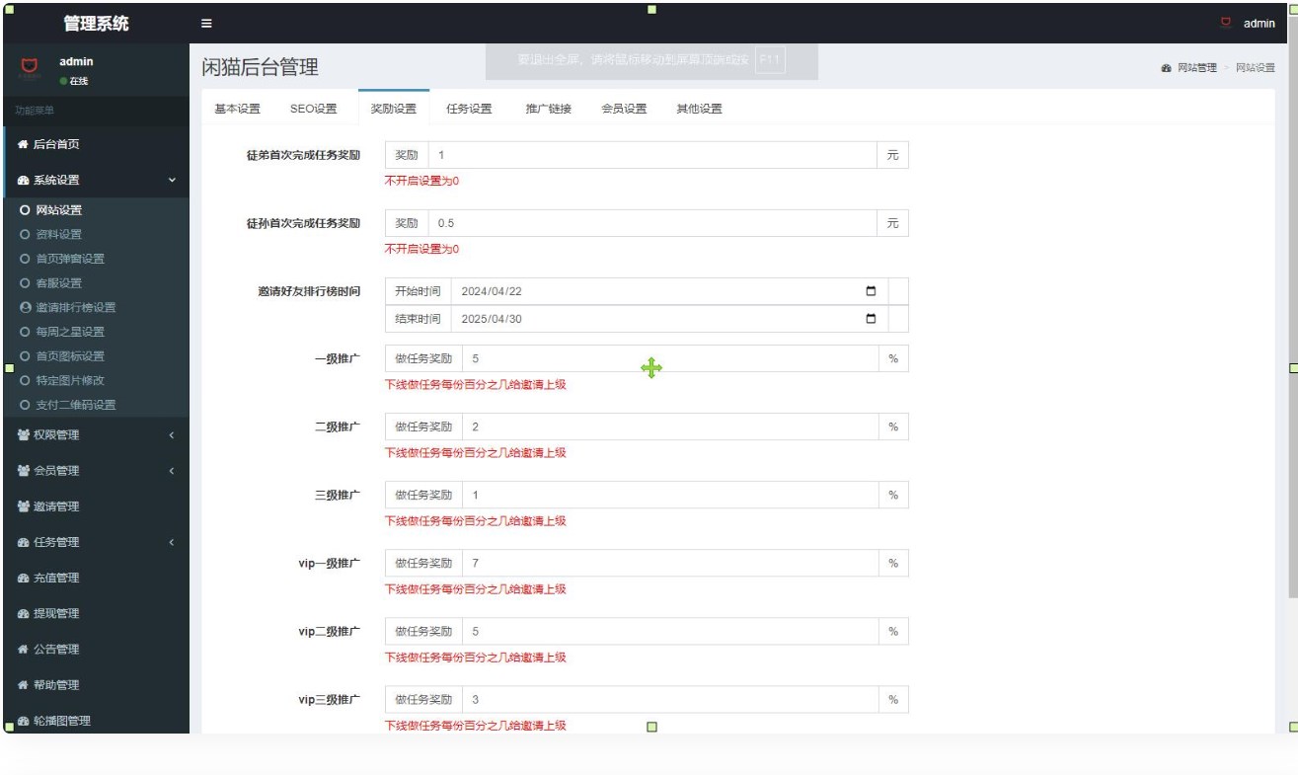Click the 网站管理 breadcrumb link
1298x775 pixels.
(1196, 68)
